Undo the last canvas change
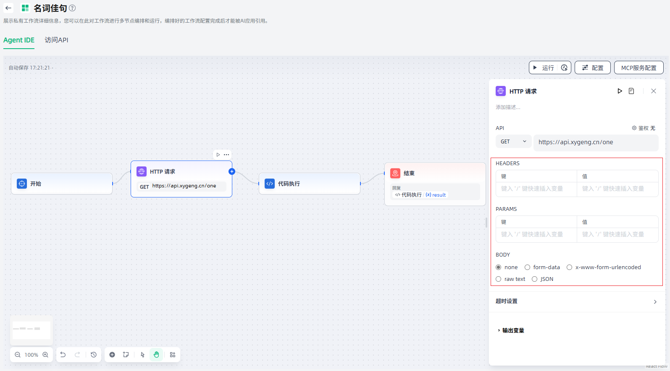The height and width of the screenshot is (371, 670). 63,355
